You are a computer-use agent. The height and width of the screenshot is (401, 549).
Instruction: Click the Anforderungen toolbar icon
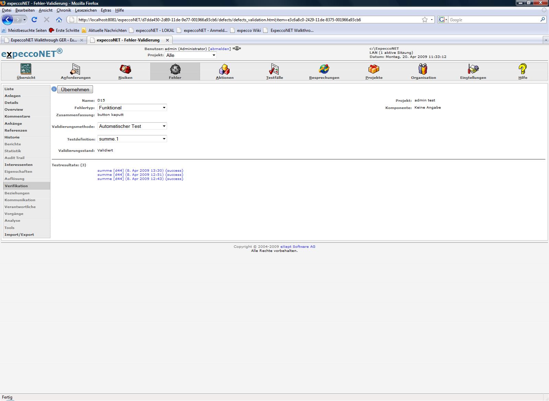tap(75, 69)
